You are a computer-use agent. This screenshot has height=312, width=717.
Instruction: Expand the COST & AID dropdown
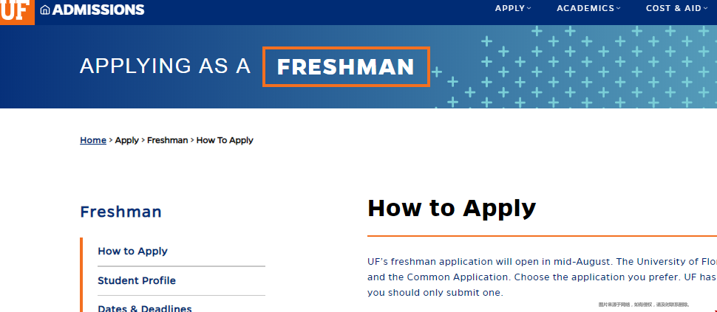pos(673,8)
